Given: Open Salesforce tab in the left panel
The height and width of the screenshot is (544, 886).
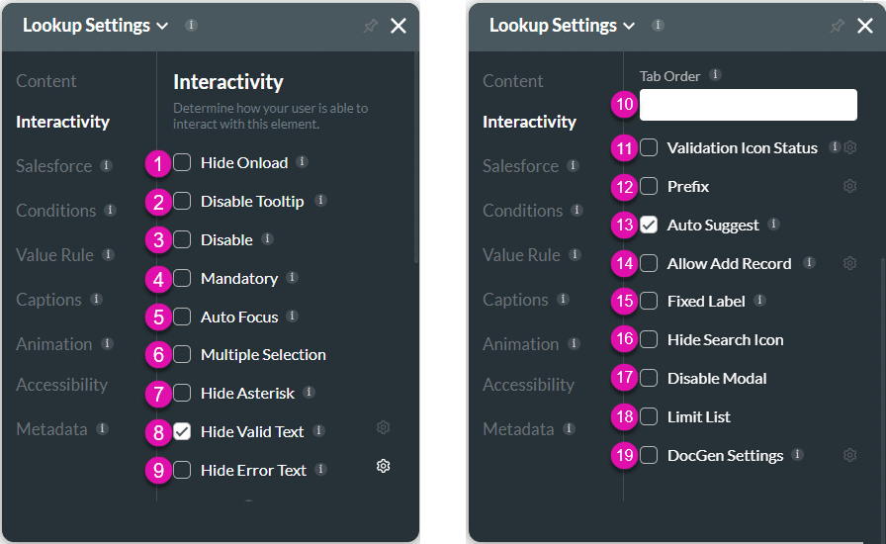Looking at the screenshot, I should click(54, 166).
